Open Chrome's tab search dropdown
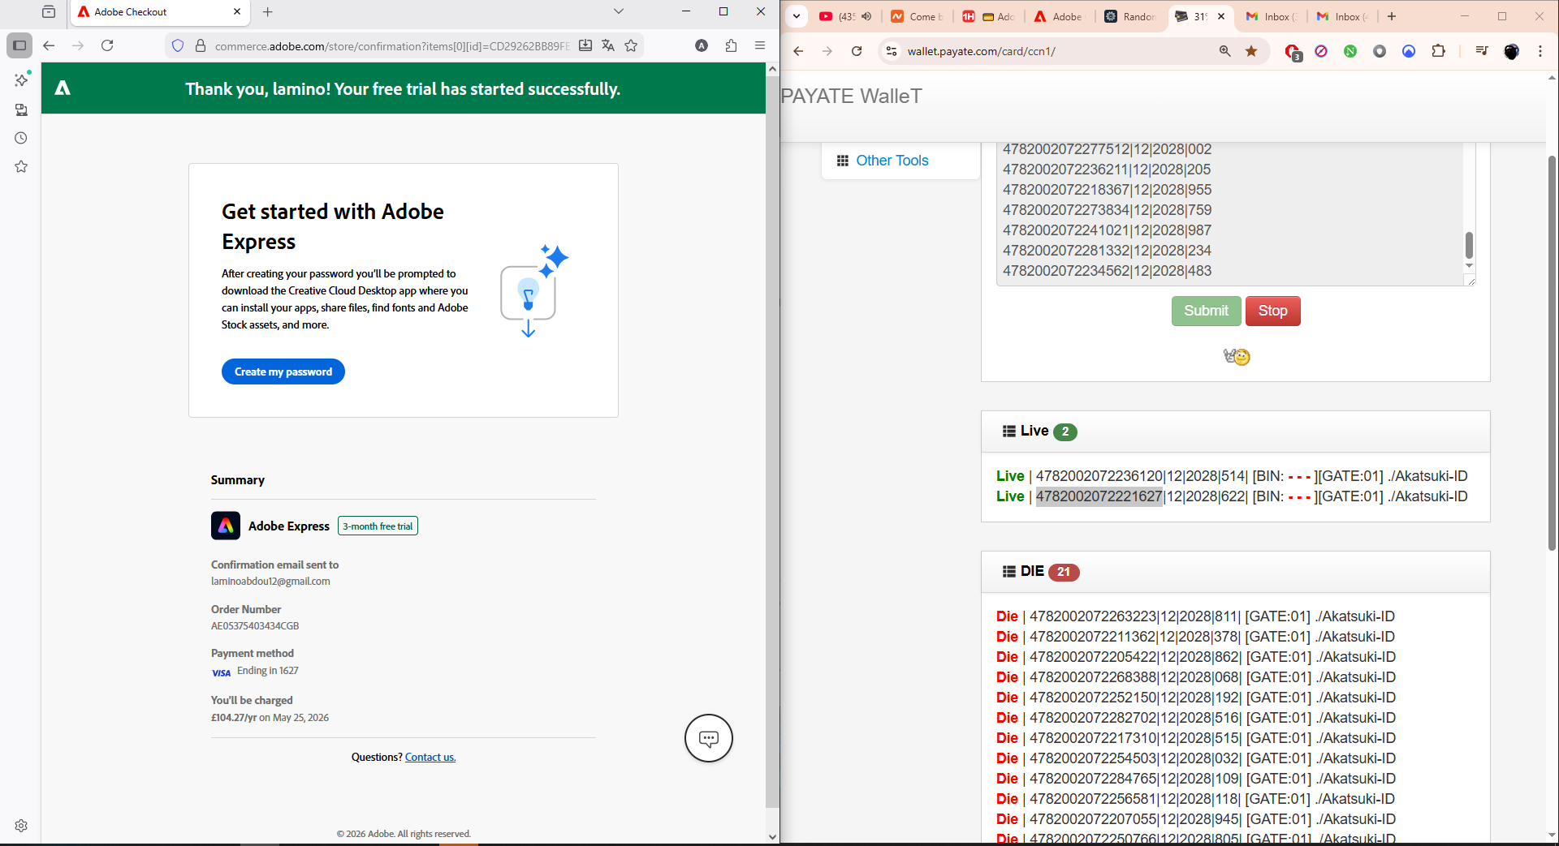This screenshot has height=846, width=1559. [x=797, y=16]
